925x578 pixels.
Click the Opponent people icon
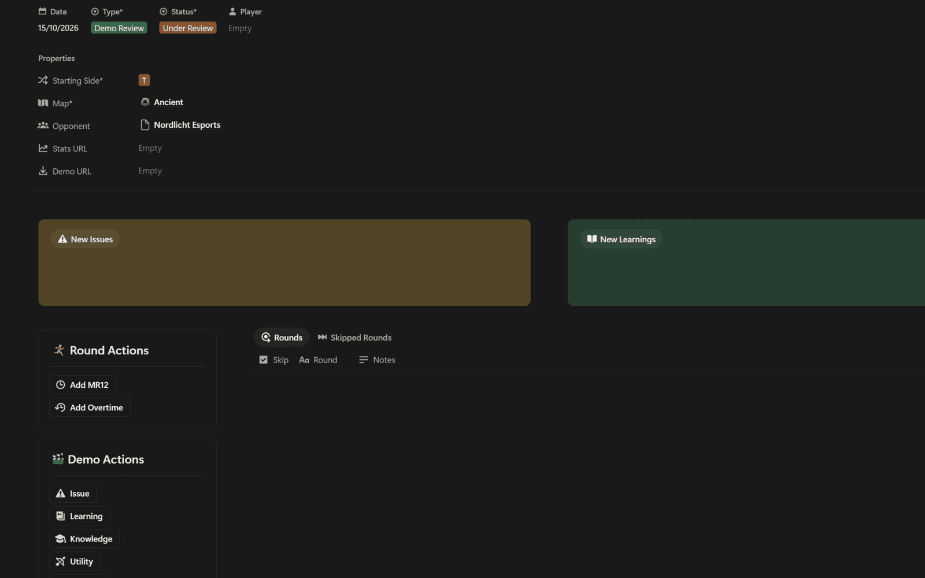point(43,125)
